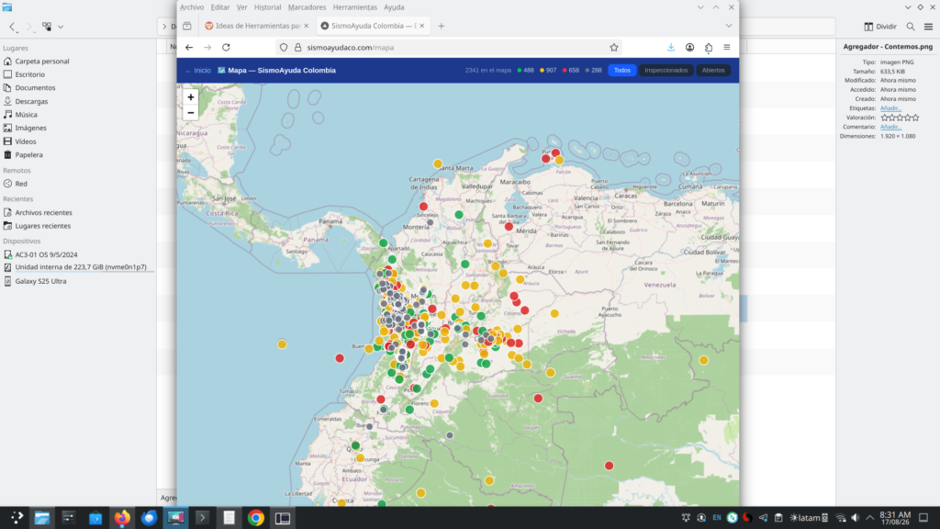
Task: Open Firefox downloads panel
Action: coord(671,48)
